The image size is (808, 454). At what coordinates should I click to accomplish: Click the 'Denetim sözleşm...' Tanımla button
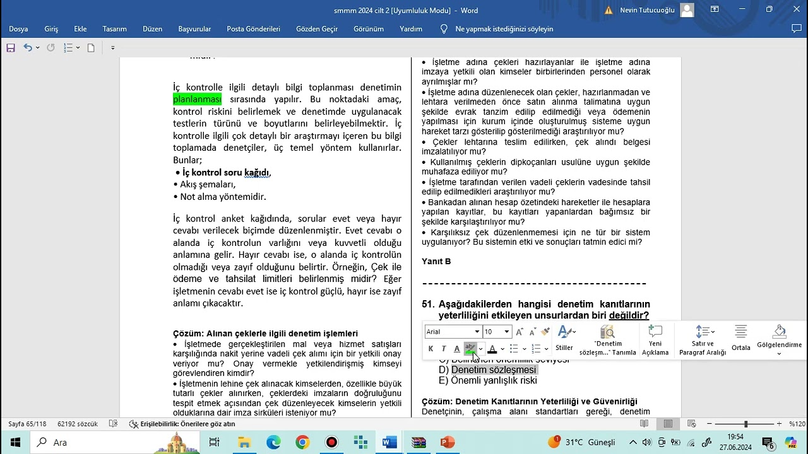[607, 340]
